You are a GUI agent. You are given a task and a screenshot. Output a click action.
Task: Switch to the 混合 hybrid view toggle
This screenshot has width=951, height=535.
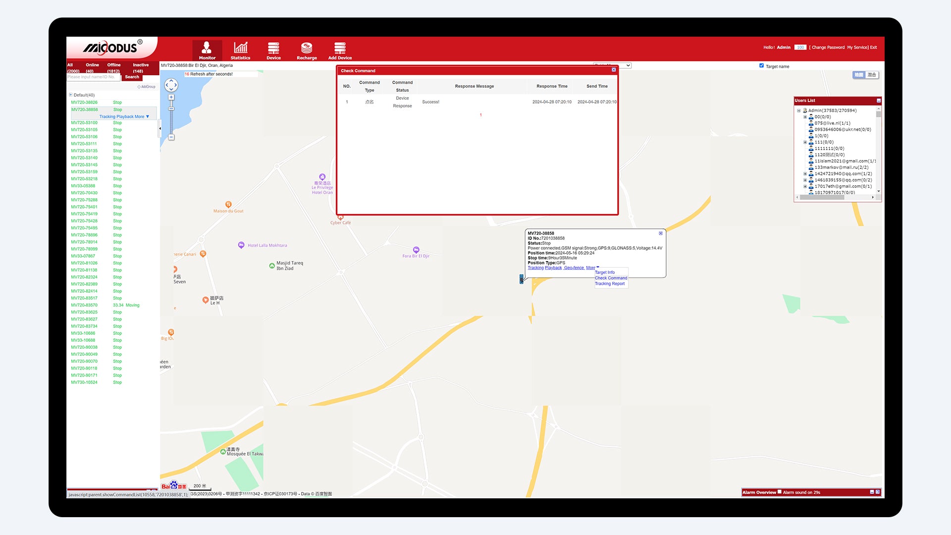click(872, 75)
